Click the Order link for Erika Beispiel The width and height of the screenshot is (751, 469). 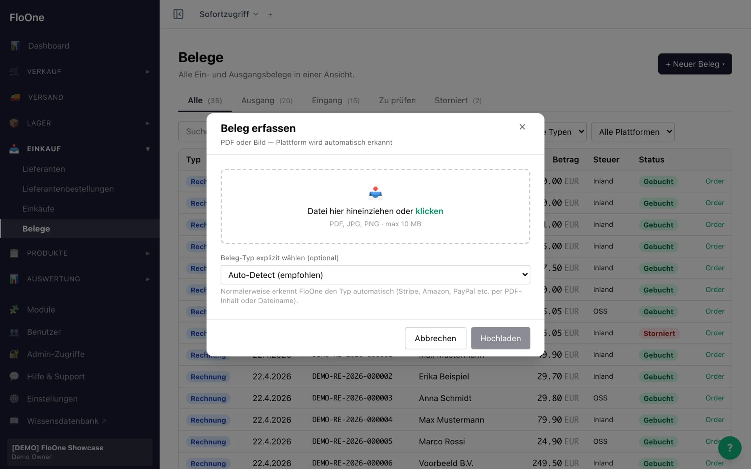pos(715,376)
